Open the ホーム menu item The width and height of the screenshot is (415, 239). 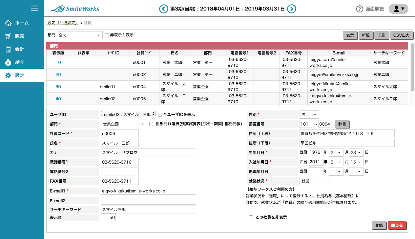[x=22, y=23]
